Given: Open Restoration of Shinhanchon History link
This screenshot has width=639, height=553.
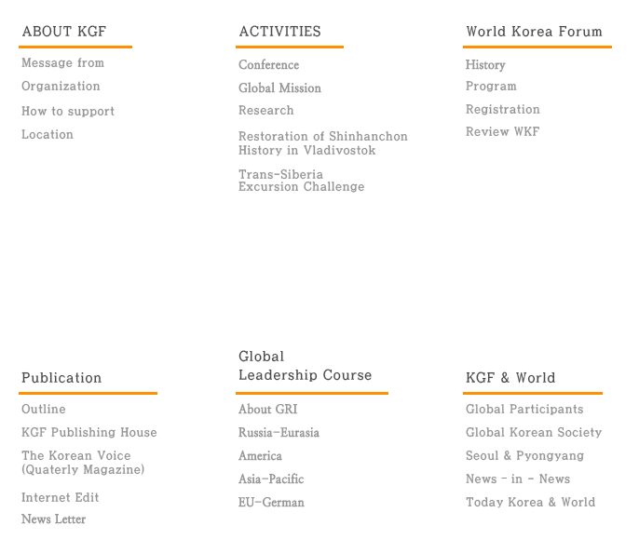Looking at the screenshot, I should pos(322,143).
